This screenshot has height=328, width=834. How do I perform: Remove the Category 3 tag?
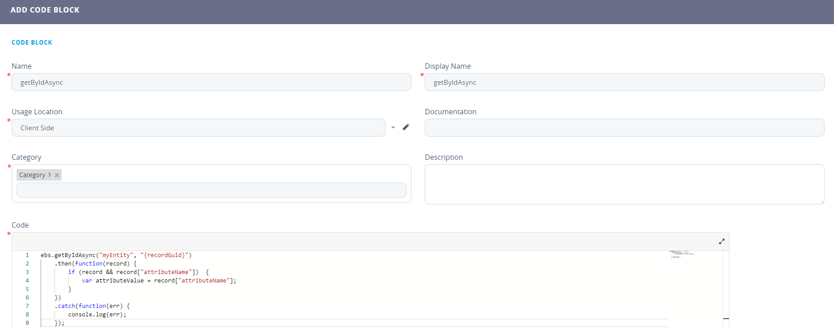point(57,175)
